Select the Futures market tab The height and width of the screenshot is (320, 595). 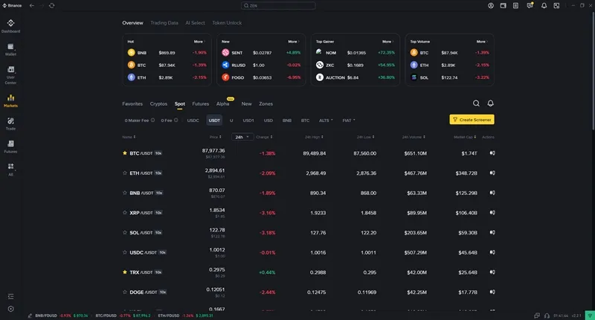point(200,104)
